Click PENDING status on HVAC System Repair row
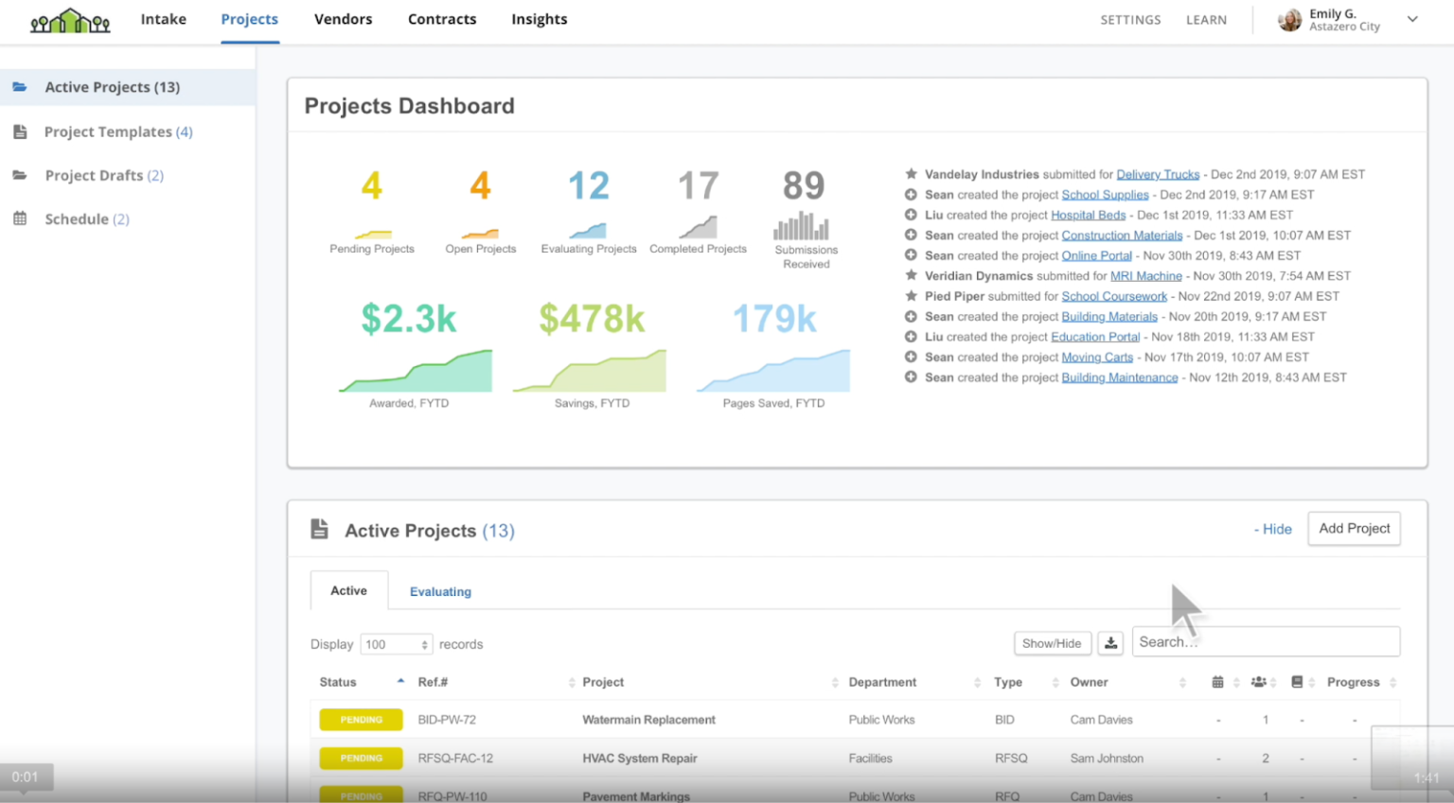Image resolution: width=1454 pixels, height=803 pixels. 361,758
